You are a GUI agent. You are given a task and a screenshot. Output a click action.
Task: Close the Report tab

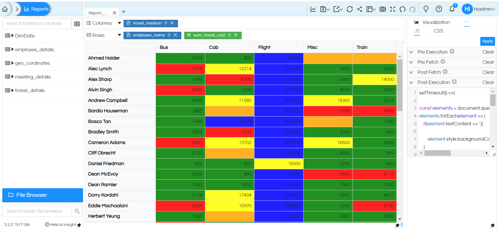114,13
